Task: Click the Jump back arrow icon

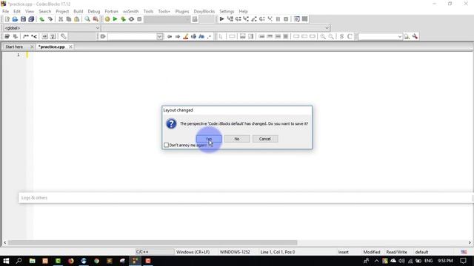Action: coord(170,36)
